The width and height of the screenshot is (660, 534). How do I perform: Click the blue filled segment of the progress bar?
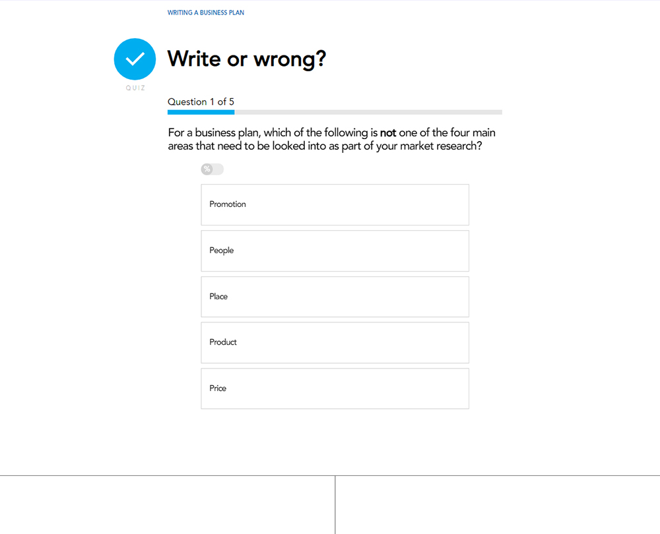coord(201,112)
